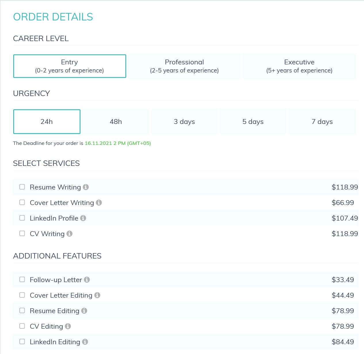Select the 48h urgency option
Screen dimensions: 364x354
pyautogui.click(x=116, y=122)
